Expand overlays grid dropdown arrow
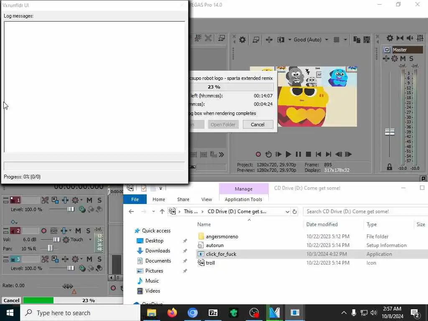428x321 pixels. tap(345, 40)
